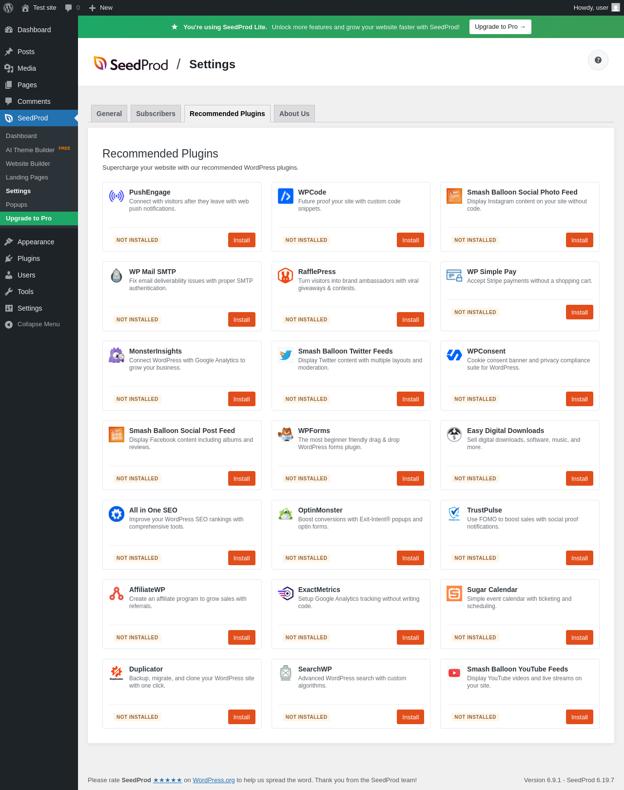Click the user avatar in admin bar
The image size is (624, 790).
click(x=616, y=8)
